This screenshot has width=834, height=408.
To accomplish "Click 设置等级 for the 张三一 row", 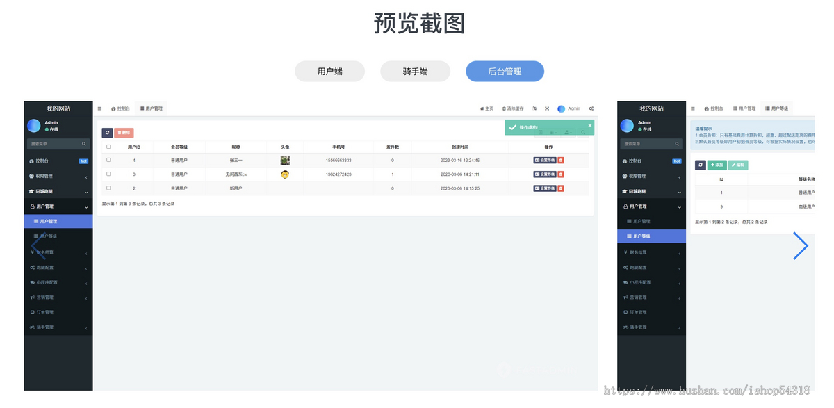I will pyautogui.click(x=545, y=160).
